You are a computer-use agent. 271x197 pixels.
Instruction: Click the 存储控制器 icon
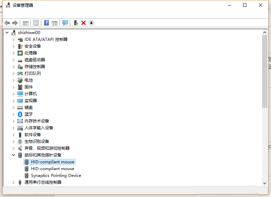coord(20,67)
